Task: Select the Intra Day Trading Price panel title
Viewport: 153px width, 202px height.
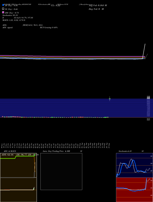Action: point(56,151)
